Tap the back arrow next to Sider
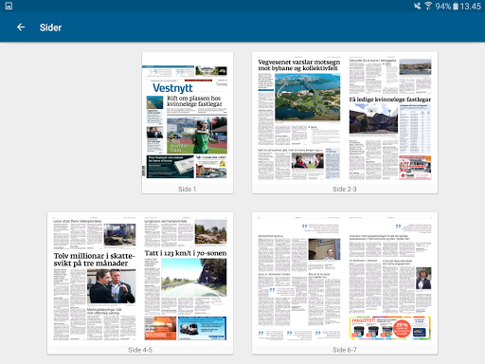 (21, 27)
